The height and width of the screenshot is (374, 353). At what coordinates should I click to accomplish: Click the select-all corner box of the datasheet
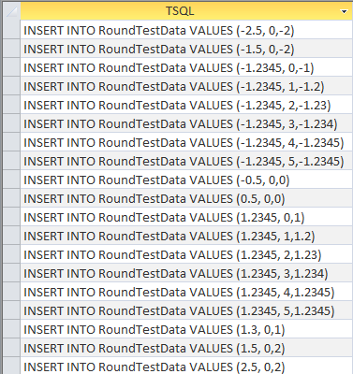coord(12,11)
